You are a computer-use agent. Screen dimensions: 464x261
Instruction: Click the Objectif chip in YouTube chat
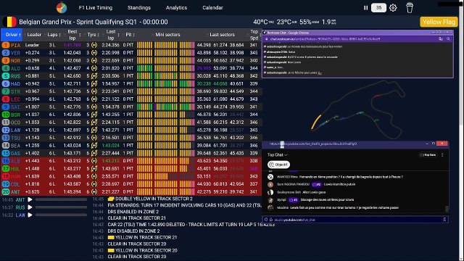[x=278, y=165]
